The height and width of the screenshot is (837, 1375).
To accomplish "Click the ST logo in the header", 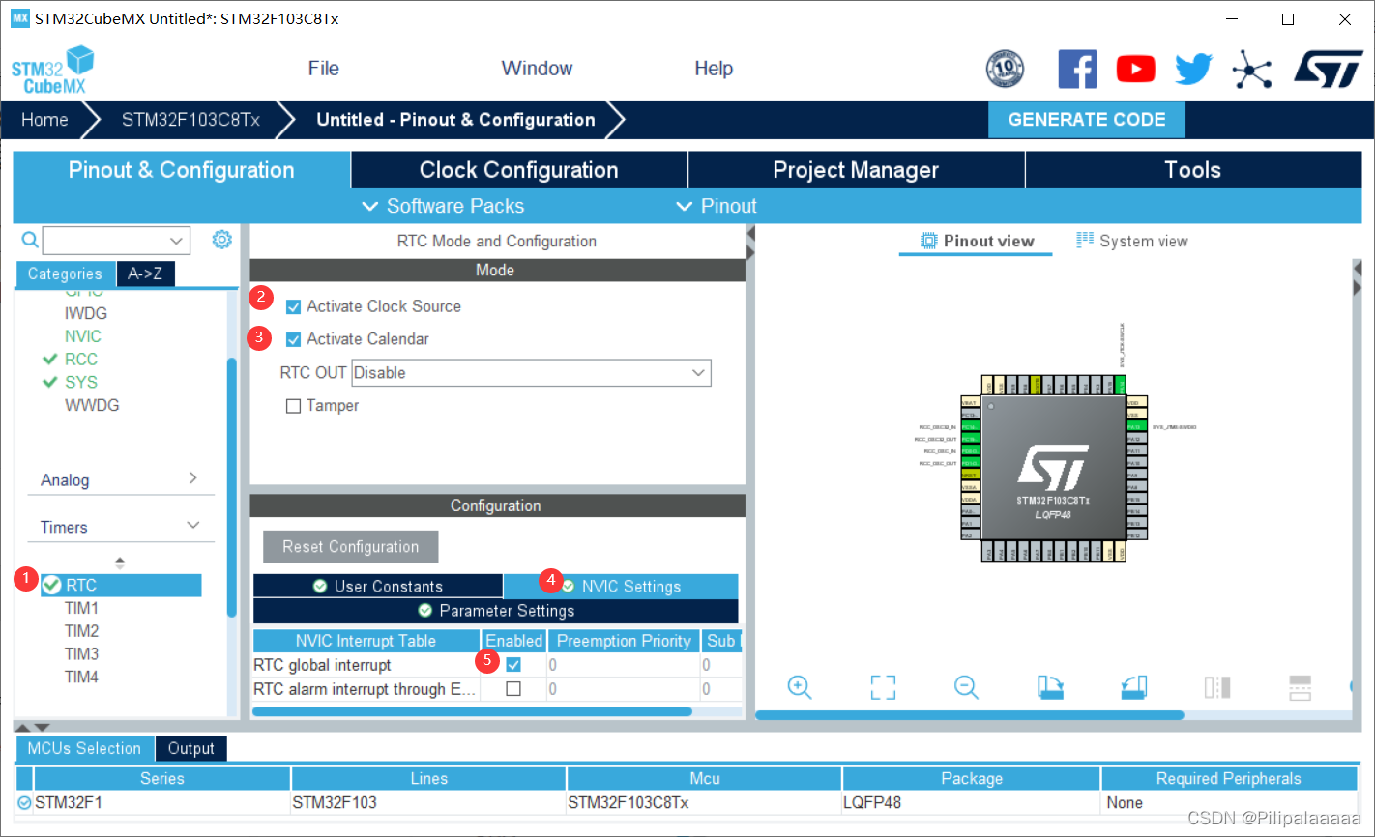I will coord(1329,69).
